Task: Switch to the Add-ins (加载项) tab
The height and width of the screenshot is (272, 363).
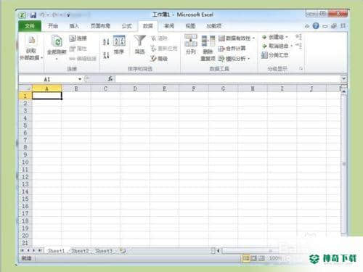Action: tap(214, 26)
